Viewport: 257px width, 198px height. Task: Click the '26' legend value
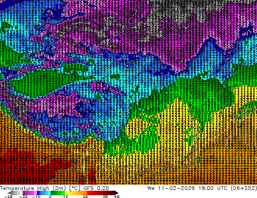(x=85, y=196)
